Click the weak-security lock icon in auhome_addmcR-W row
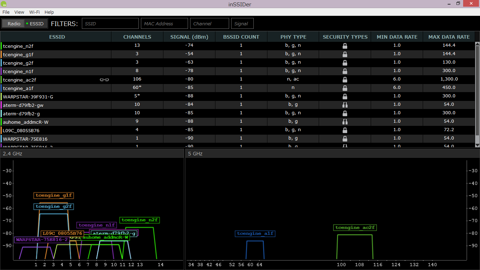The width and height of the screenshot is (480, 270). click(345, 122)
